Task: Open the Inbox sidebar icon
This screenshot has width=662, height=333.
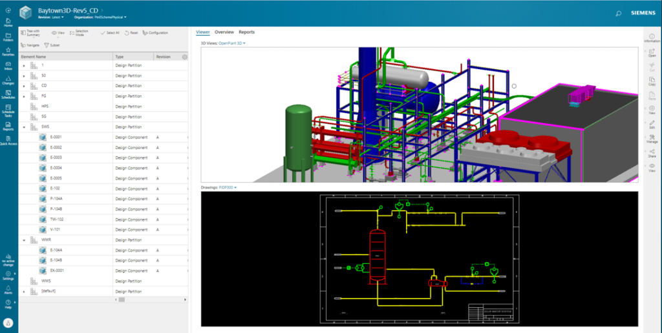Action: [8, 66]
